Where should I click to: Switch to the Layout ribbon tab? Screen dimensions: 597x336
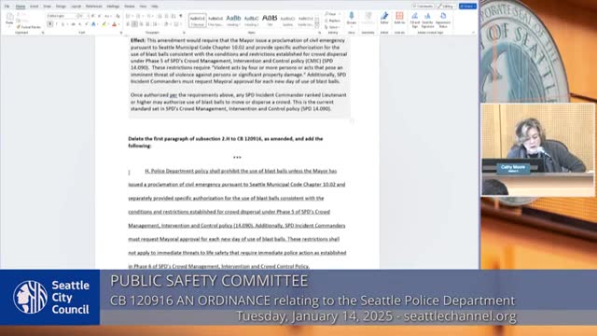point(76,7)
